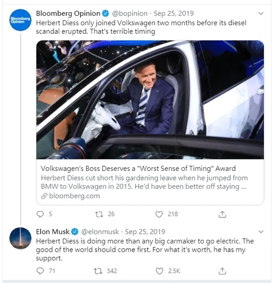Open Elon Musk's rocket profile avatar

click(20, 238)
